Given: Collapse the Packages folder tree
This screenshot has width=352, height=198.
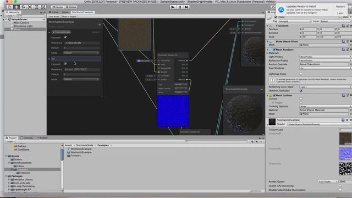Looking at the screenshot, I should 6,176.
